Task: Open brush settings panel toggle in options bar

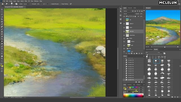Action: (16, 4)
